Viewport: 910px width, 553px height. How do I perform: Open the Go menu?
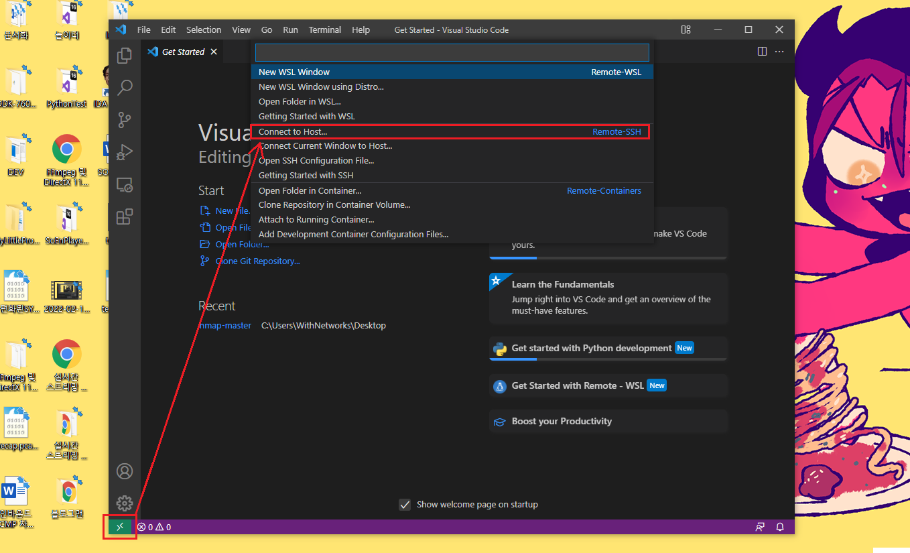(267, 29)
